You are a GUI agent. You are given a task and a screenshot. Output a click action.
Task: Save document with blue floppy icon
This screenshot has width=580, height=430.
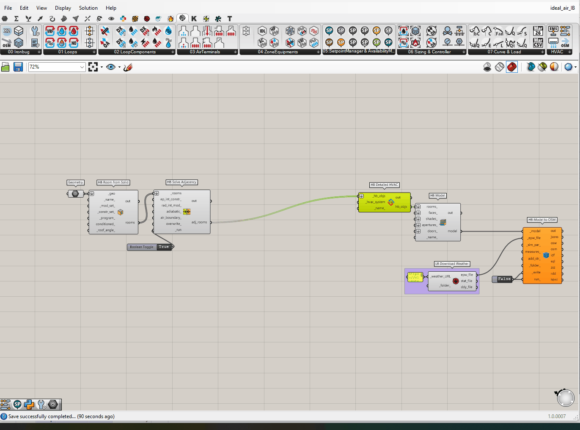tap(18, 67)
